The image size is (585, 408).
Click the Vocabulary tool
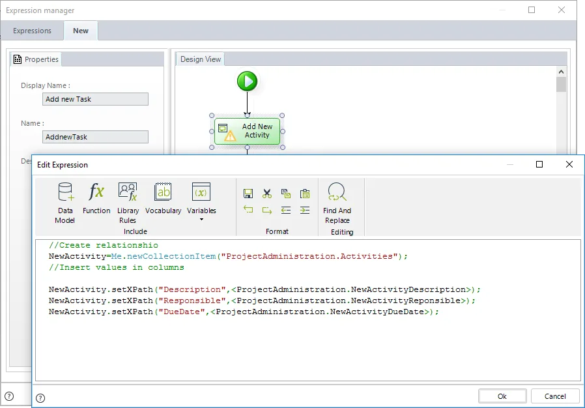pos(163,198)
